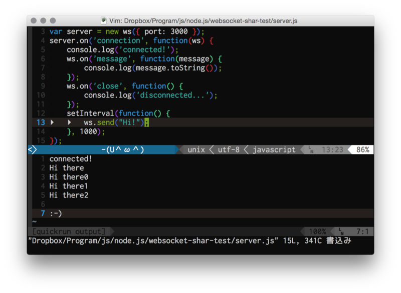Click the 7:1 position in lower status line

pyautogui.click(x=362, y=231)
